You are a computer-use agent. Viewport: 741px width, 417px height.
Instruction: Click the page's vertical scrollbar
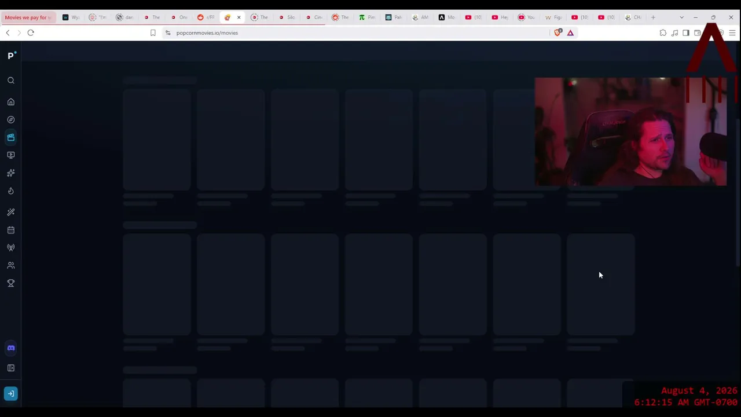click(738, 191)
